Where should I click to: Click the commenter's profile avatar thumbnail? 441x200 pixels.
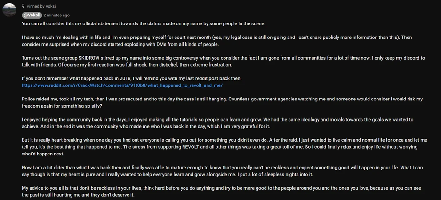(x=9, y=10)
